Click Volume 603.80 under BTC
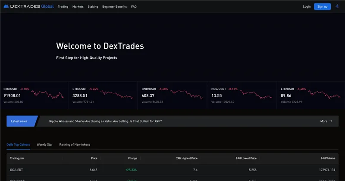The image size is (345, 181). tap(13, 102)
